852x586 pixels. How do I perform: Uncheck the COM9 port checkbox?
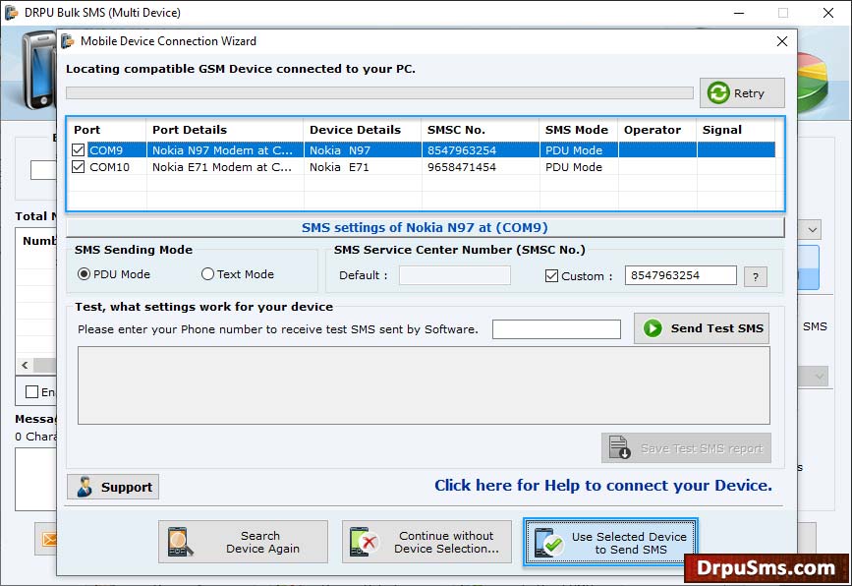click(x=79, y=150)
